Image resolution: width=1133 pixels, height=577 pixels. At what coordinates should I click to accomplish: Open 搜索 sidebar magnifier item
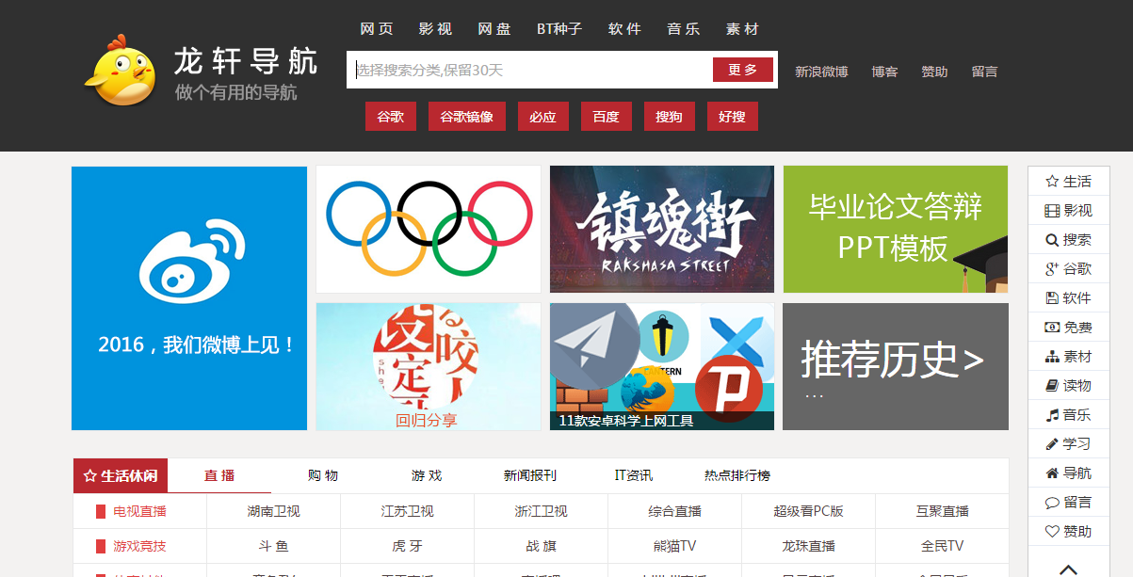[1068, 240]
